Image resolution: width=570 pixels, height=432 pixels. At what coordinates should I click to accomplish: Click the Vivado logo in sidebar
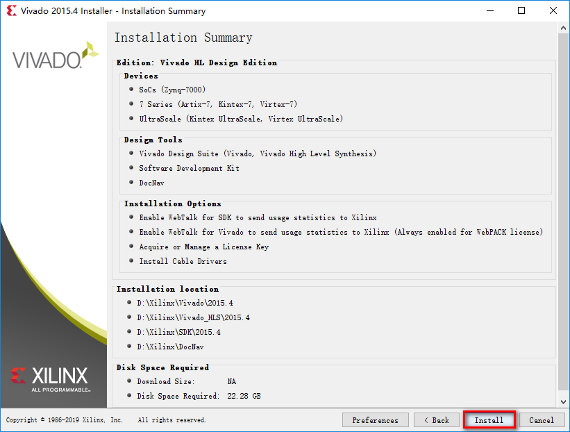(56, 56)
